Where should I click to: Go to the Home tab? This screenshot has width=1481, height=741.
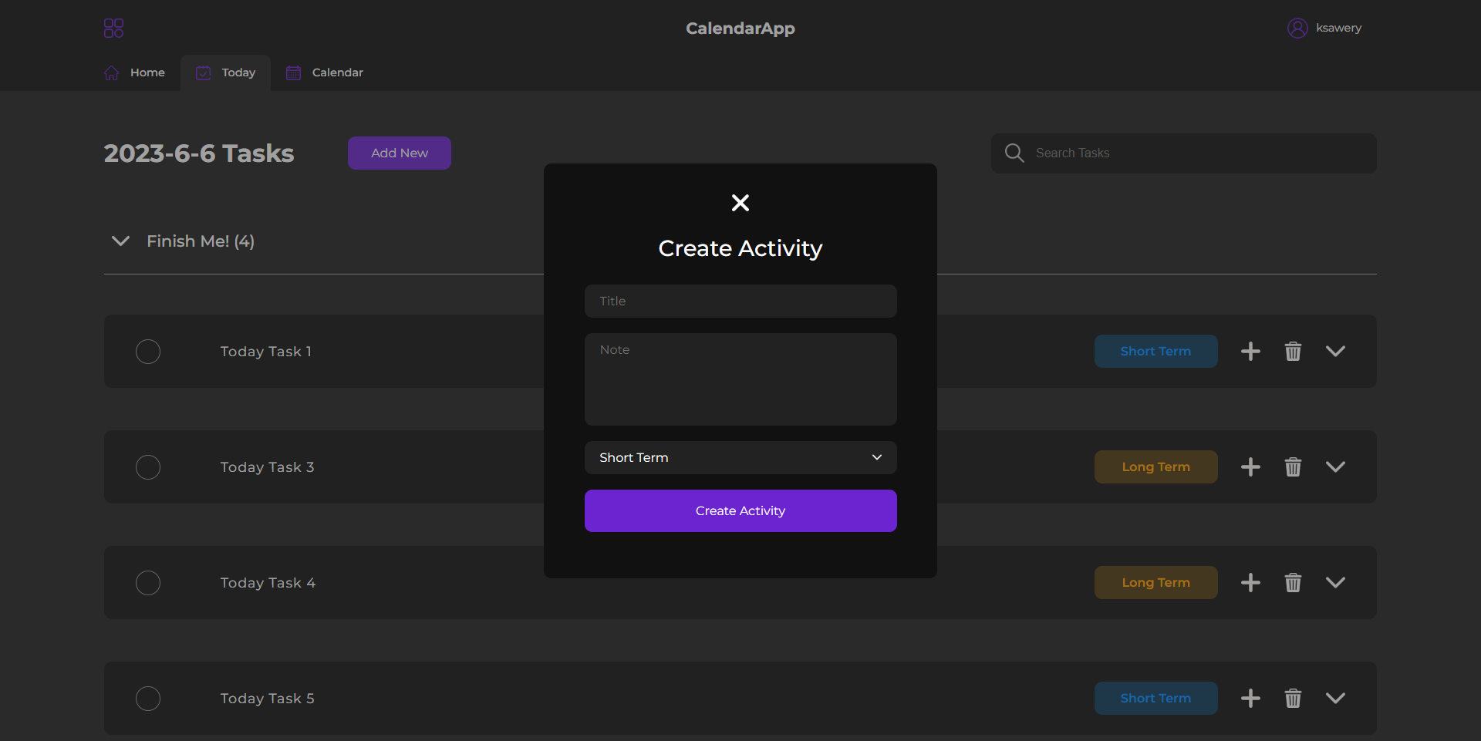135,72
